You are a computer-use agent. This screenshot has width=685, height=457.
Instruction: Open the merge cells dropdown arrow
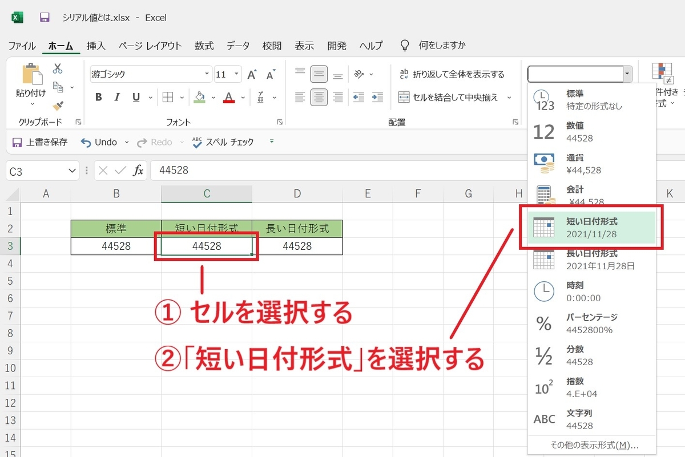pyautogui.click(x=509, y=97)
